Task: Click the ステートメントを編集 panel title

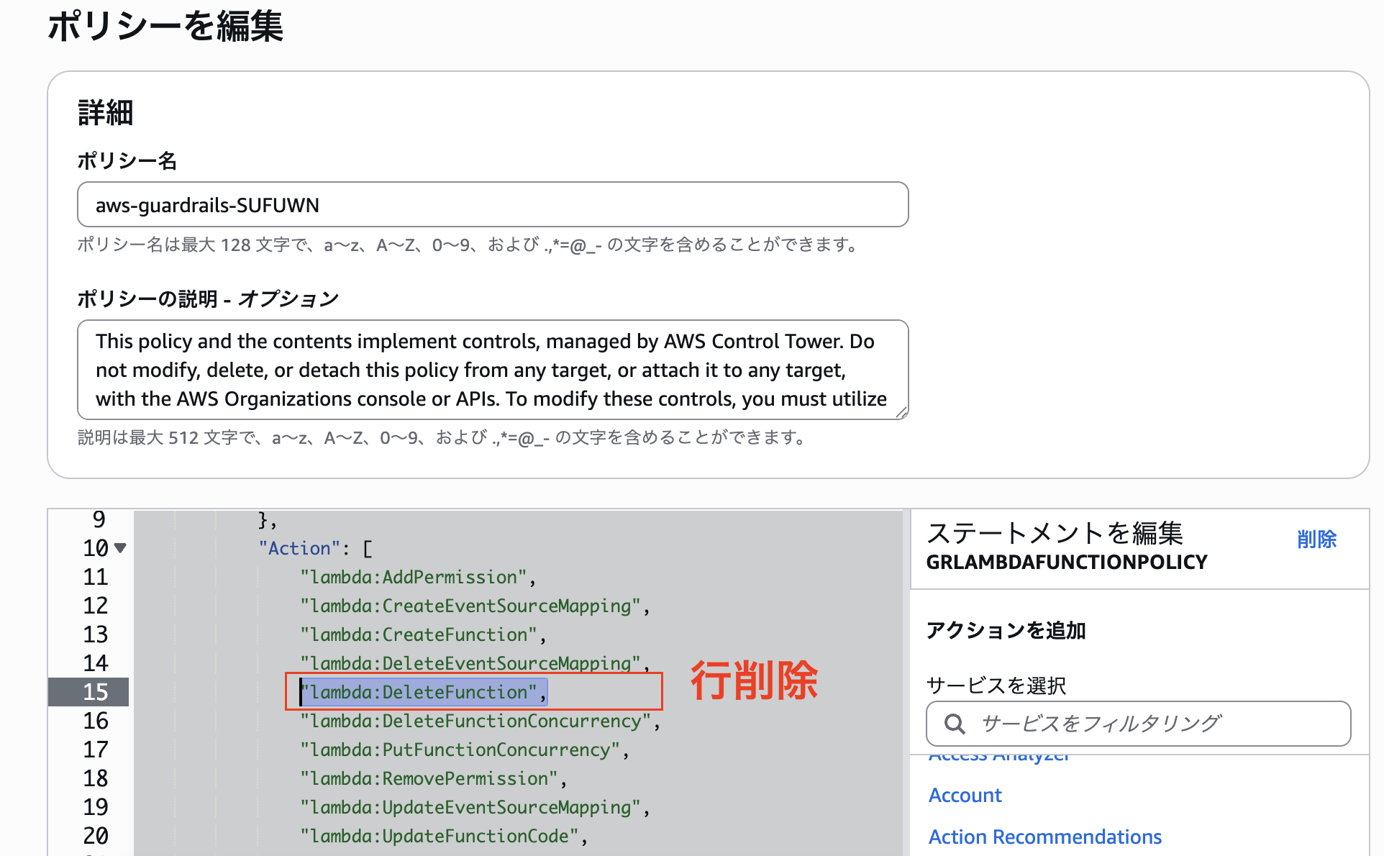Action: (1055, 533)
